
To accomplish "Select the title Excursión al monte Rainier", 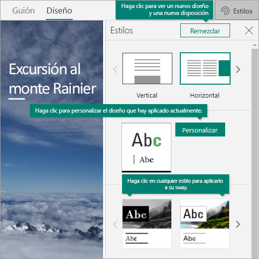I will click(x=52, y=79).
